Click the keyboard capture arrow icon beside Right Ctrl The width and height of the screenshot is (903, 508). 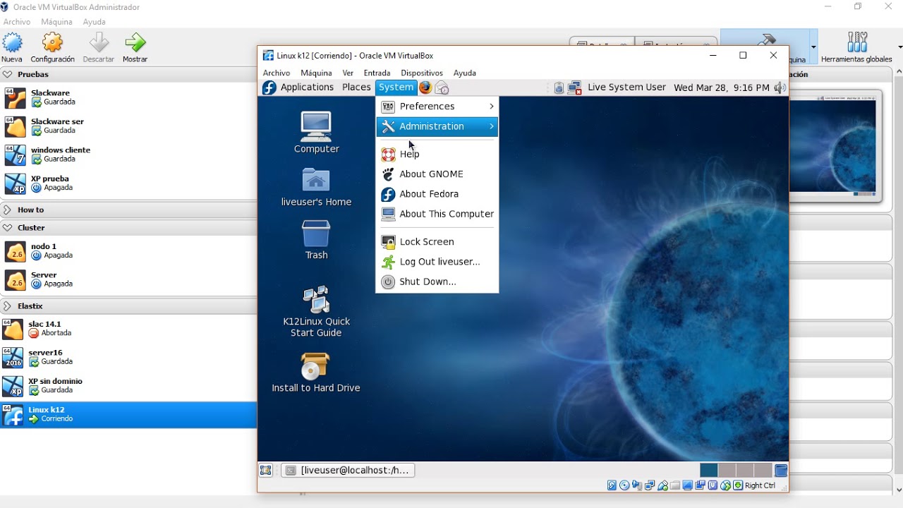(738, 485)
